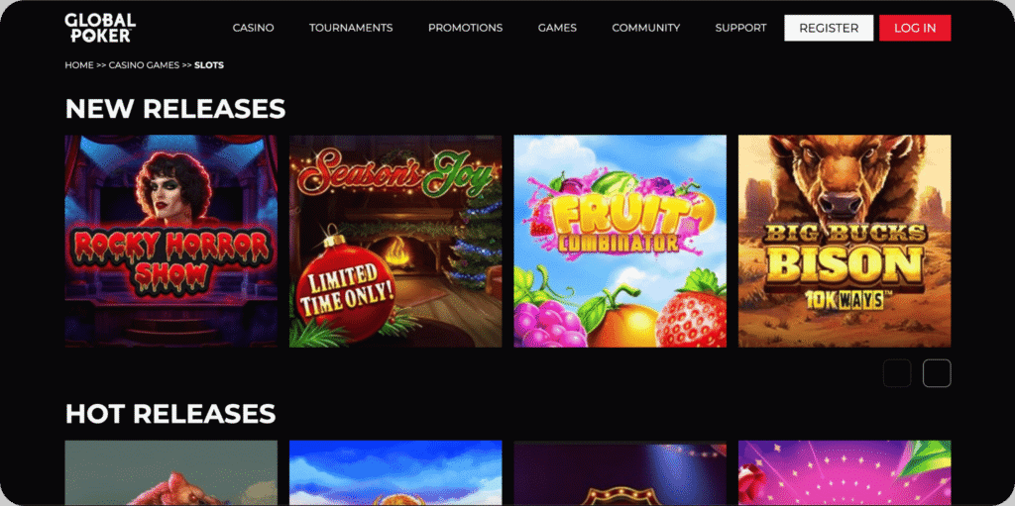Click the red Log In button
Screen dimensions: 1015x506
(x=915, y=28)
